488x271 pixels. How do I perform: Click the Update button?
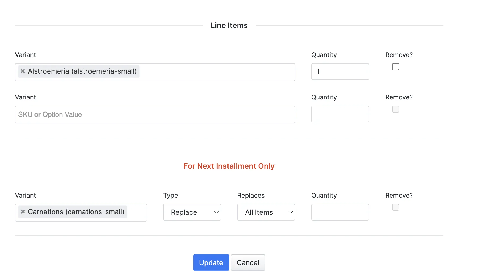click(211, 262)
